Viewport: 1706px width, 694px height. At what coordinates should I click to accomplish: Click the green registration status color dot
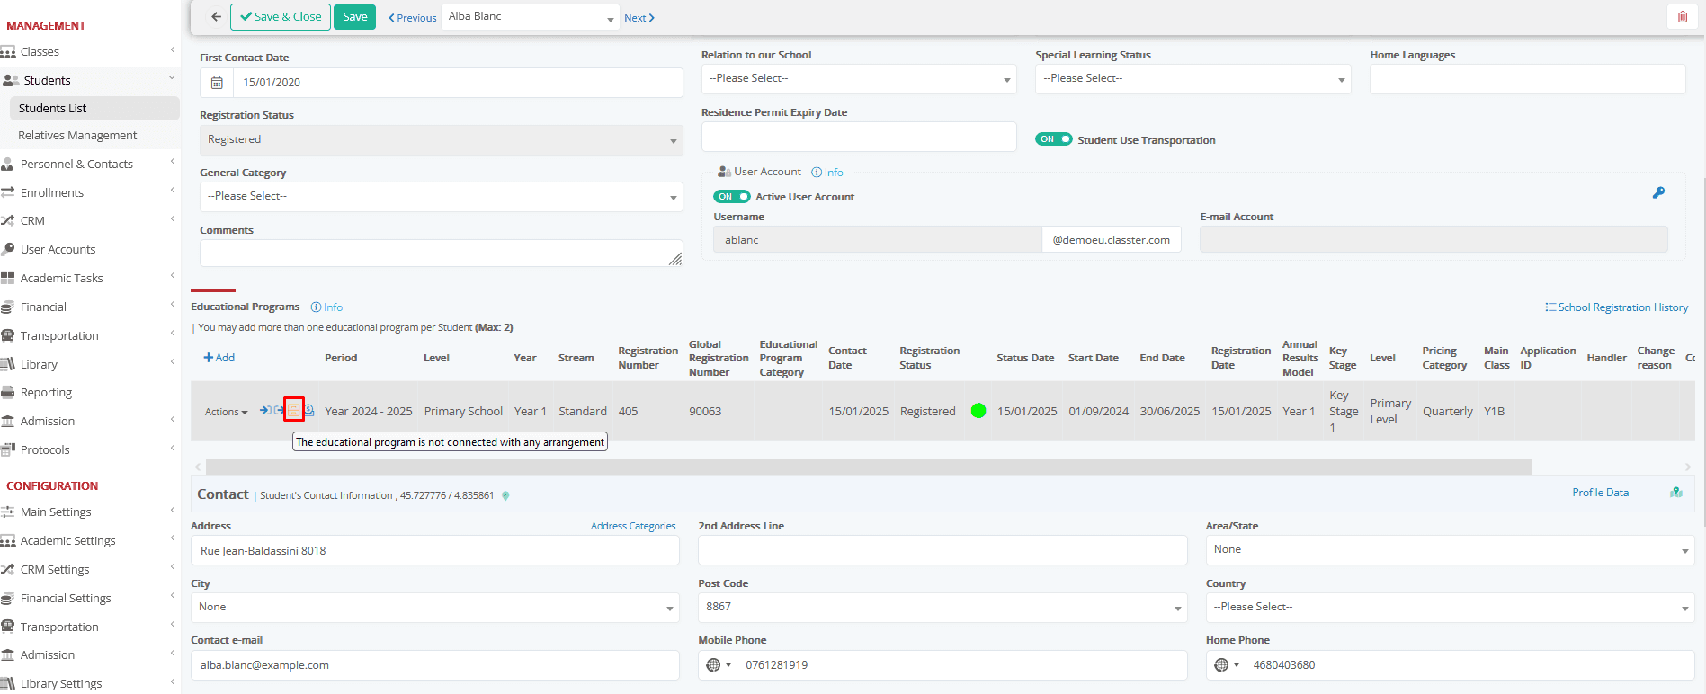(x=978, y=411)
